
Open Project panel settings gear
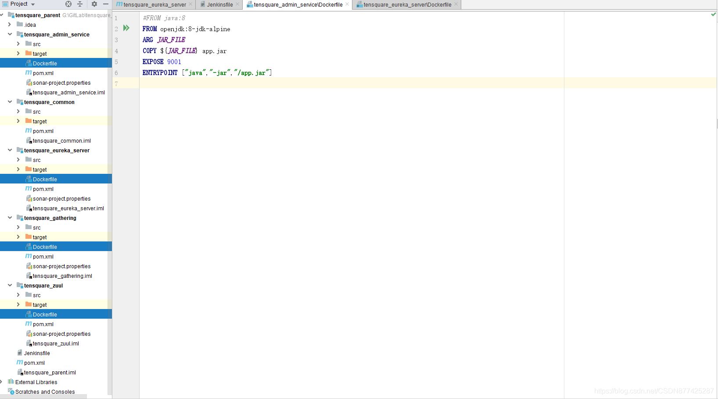tap(94, 4)
